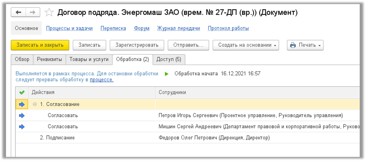Collapse the 1. Согласование group
Viewport: 366px width, 161px height.
35,104
